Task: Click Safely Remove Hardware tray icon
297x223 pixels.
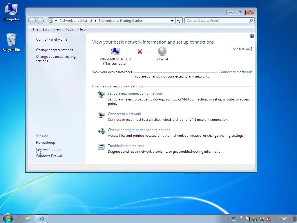Action: [254, 219]
